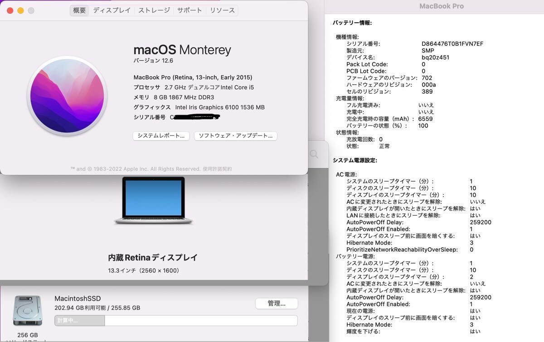Screen dimensions: 544x342
Task: Close the About This Mac window
Action: point(10,10)
